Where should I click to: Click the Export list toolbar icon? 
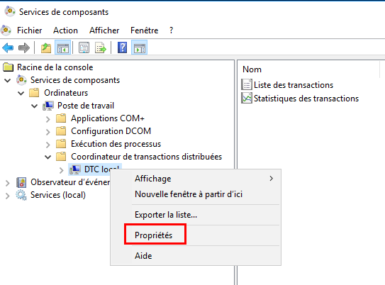coord(101,47)
